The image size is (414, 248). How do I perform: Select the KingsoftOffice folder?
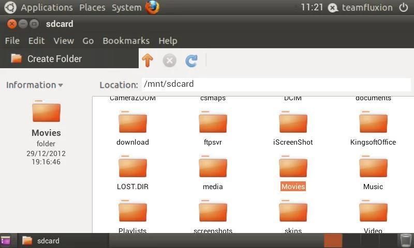(373, 123)
